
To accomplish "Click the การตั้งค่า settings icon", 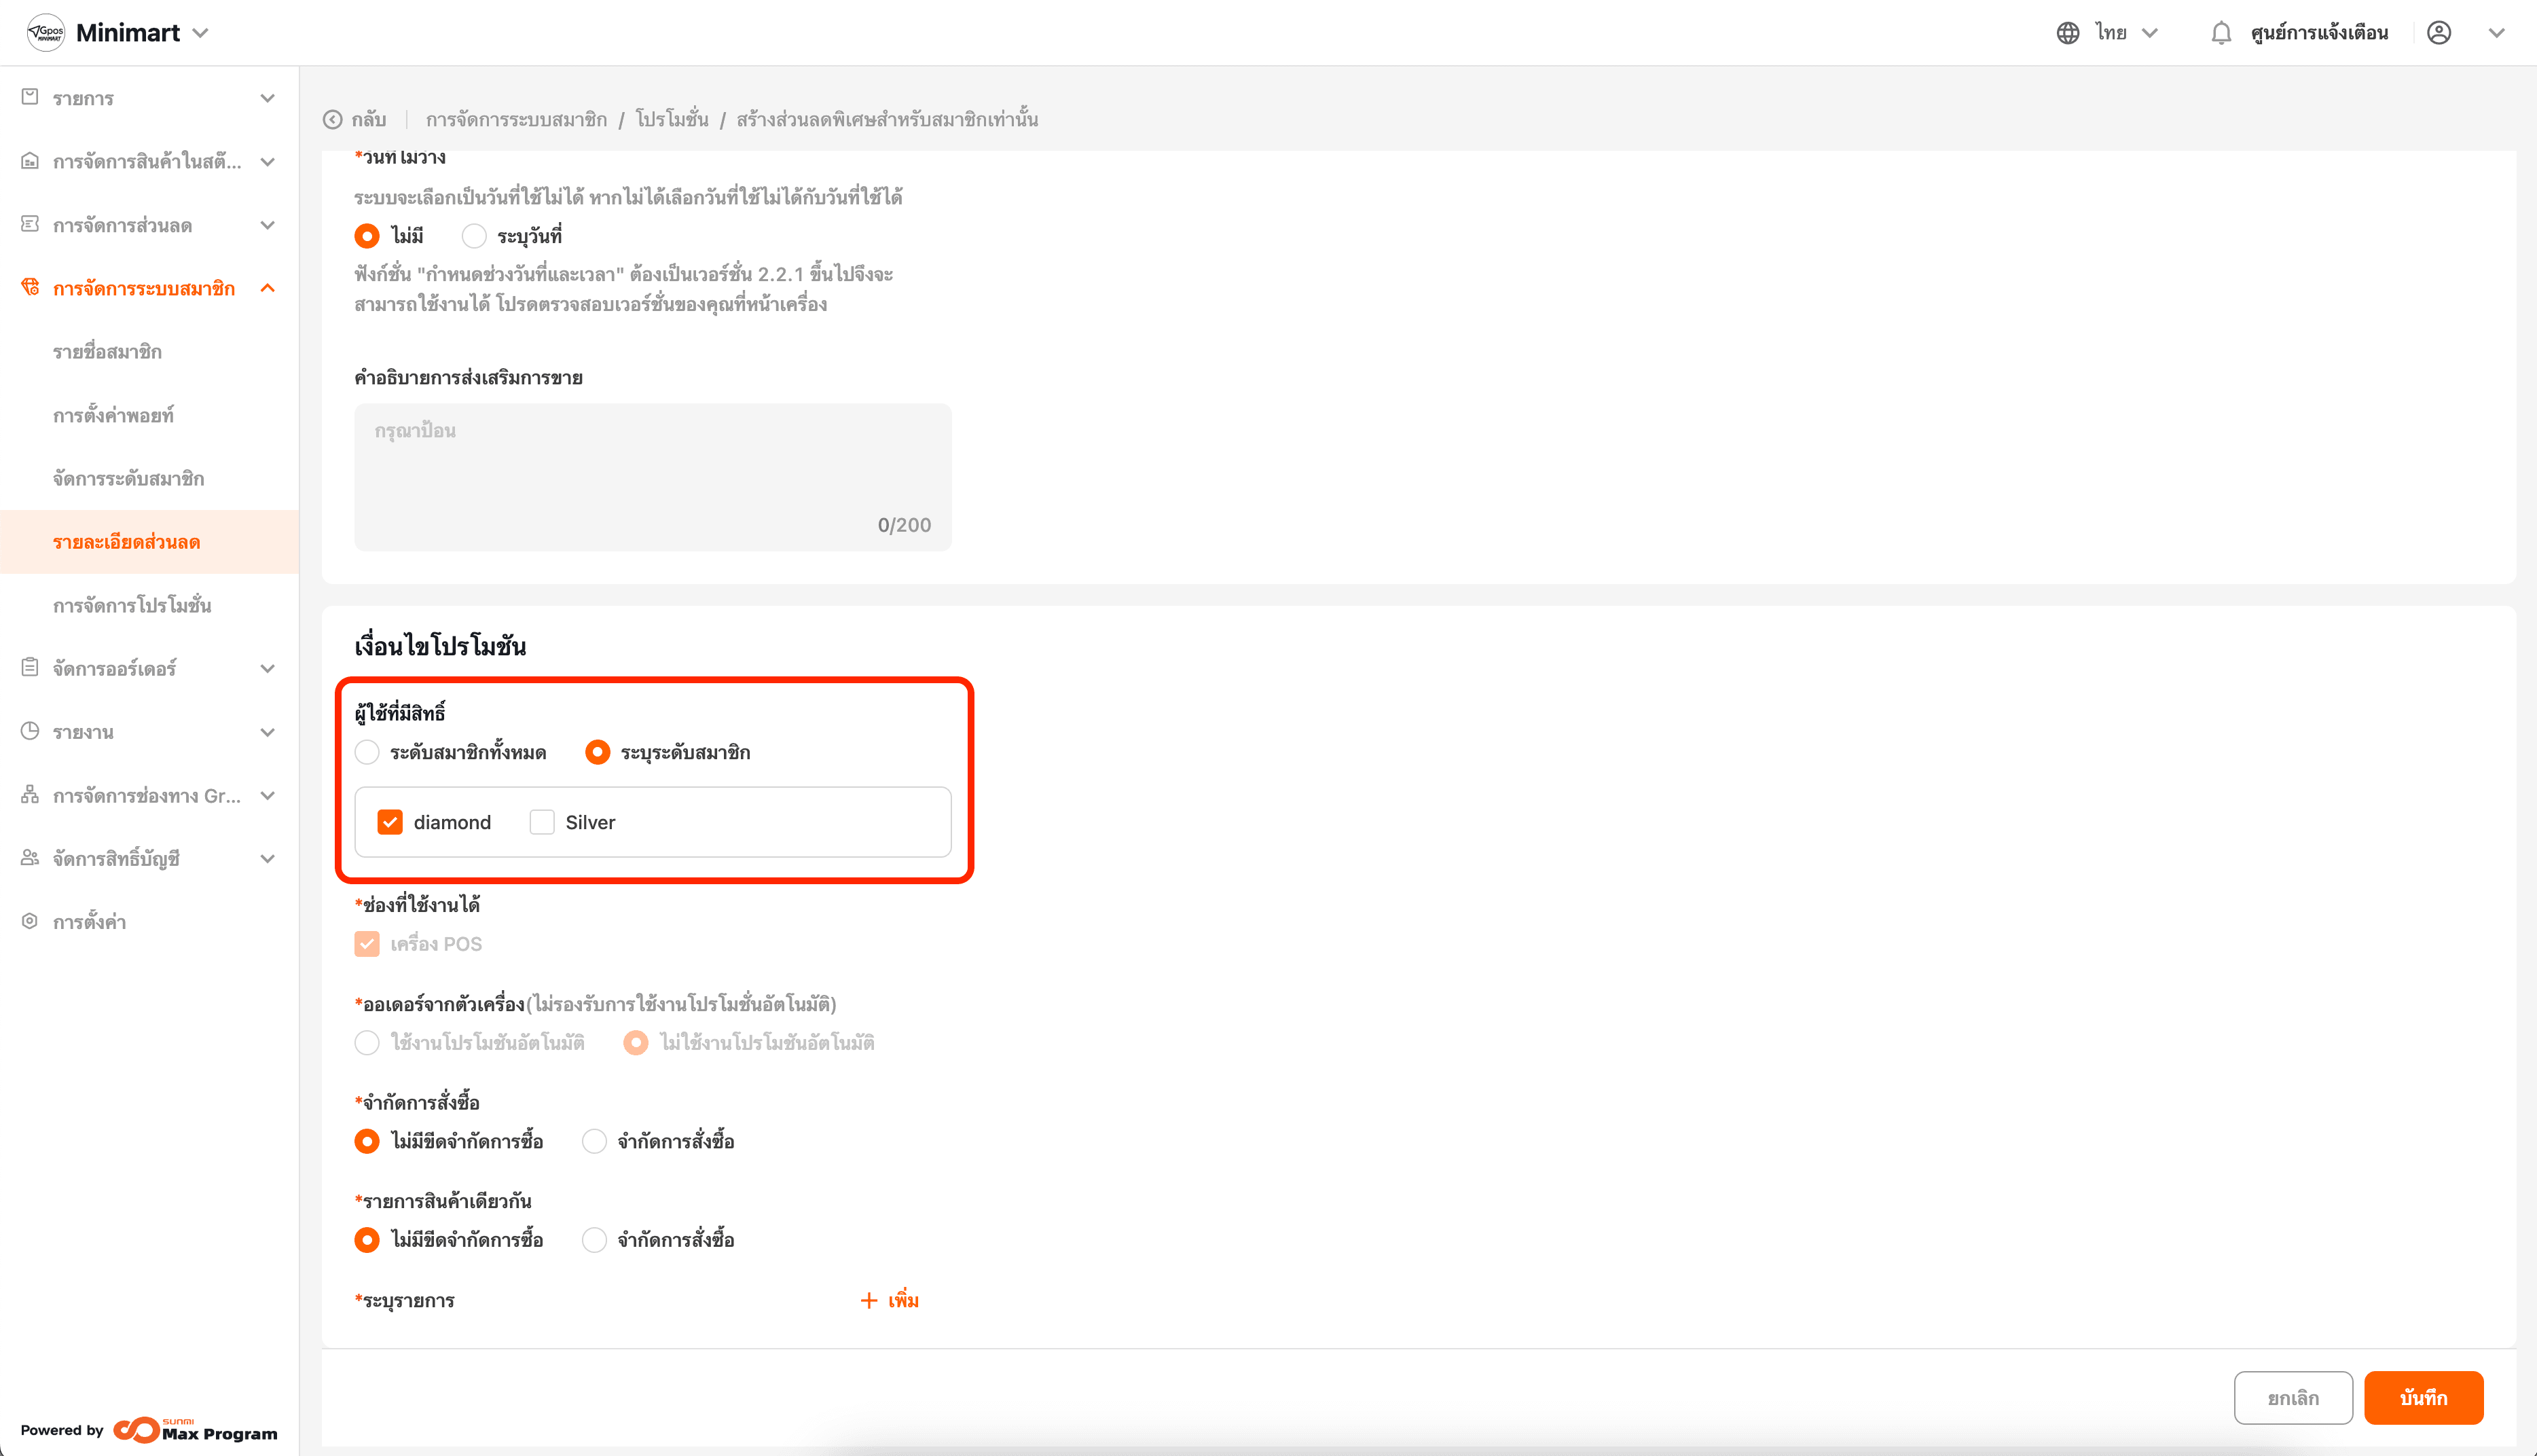I will pos(30,921).
